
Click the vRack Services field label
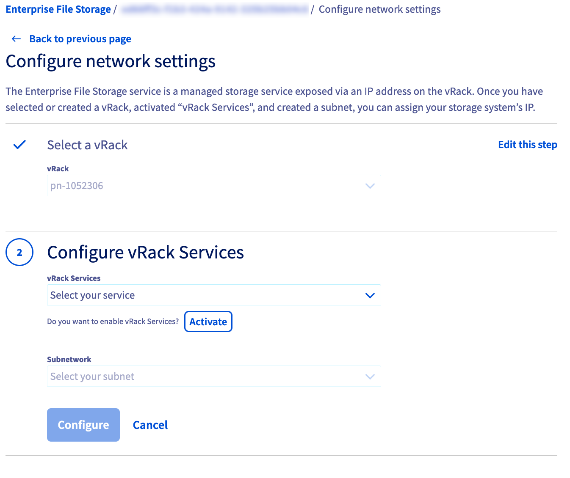[x=74, y=278]
